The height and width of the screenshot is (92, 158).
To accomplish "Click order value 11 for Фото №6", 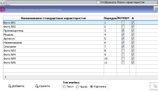I will (x=106, y=63).
